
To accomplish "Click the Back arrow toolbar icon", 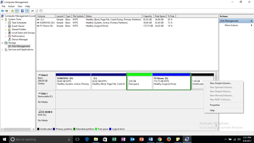I will point(3,11).
